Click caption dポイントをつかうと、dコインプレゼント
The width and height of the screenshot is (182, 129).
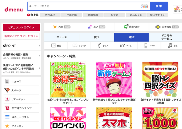pyautogui.click(x=68, y=101)
